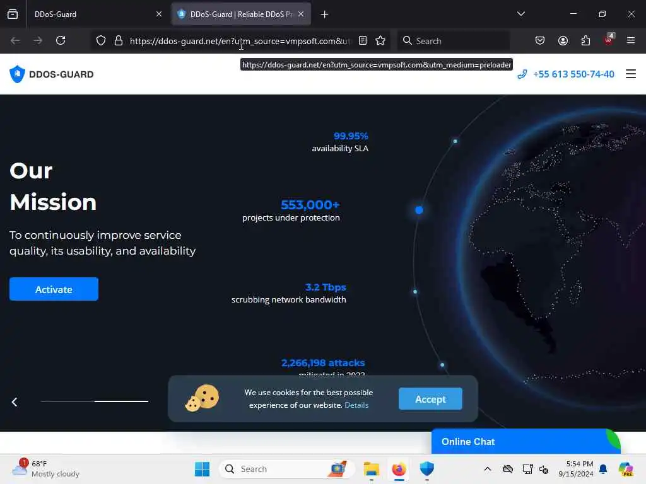Toggle reader view icon
This screenshot has width=646, height=484.
(x=363, y=41)
